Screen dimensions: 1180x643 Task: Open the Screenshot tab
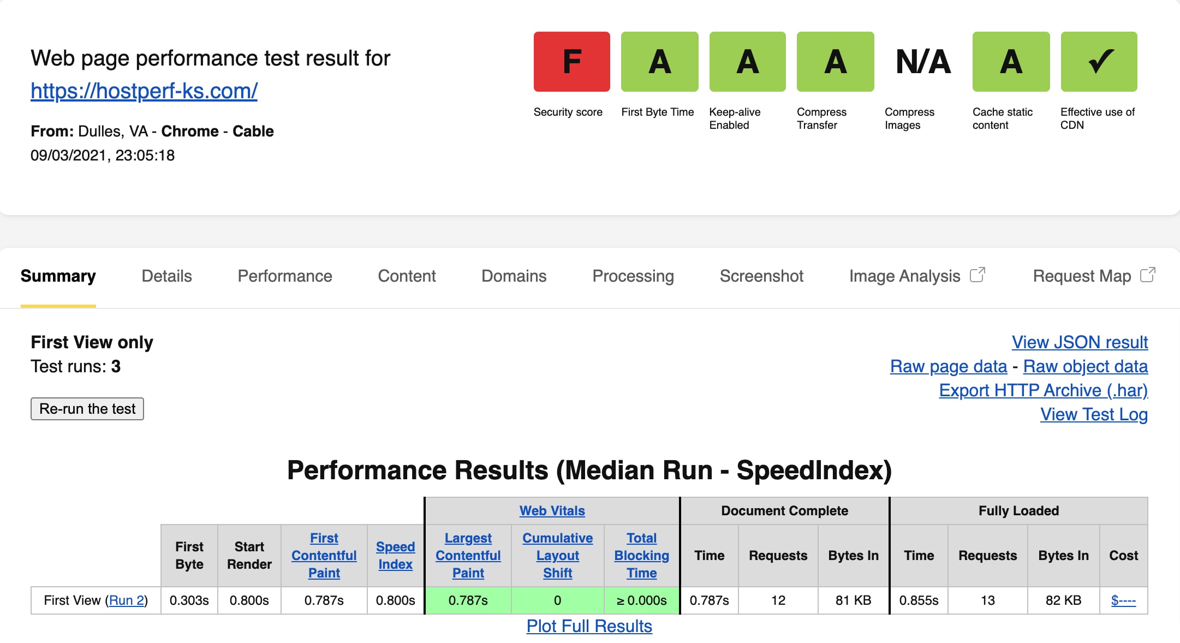(761, 276)
